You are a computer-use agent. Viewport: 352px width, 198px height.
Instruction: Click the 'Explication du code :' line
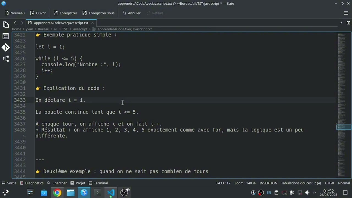70,88
